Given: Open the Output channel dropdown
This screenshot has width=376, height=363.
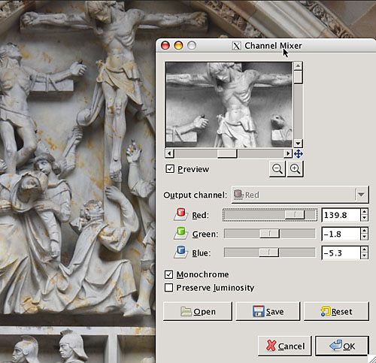Looking at the screenshot, I should click(x=300, y=195).
